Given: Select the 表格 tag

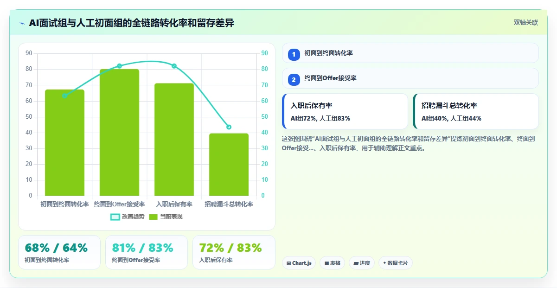Looking at the screenshot, I should tap(332, 263).
